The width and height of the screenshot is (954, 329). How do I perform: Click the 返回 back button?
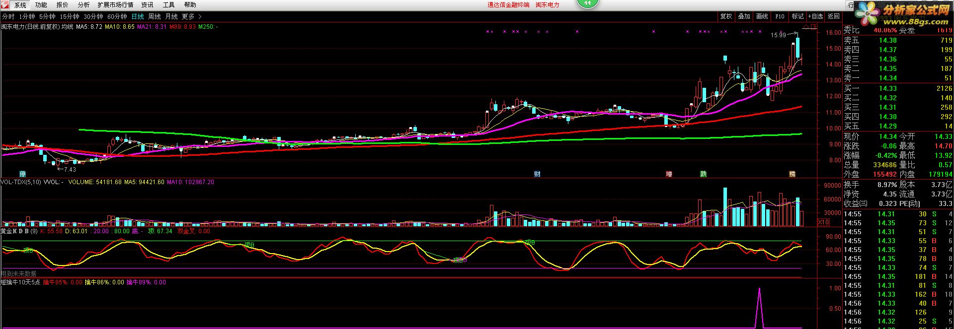tap(833, 16)
